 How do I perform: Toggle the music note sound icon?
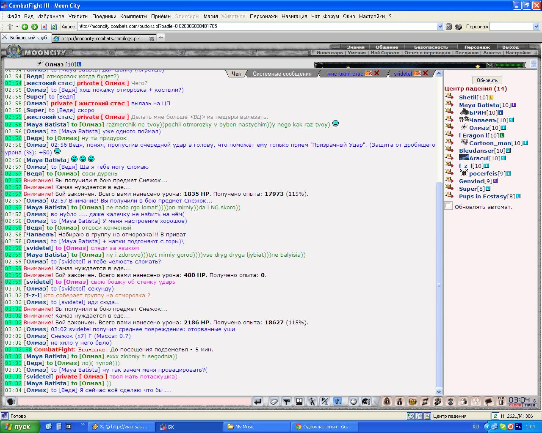point(337,401)
